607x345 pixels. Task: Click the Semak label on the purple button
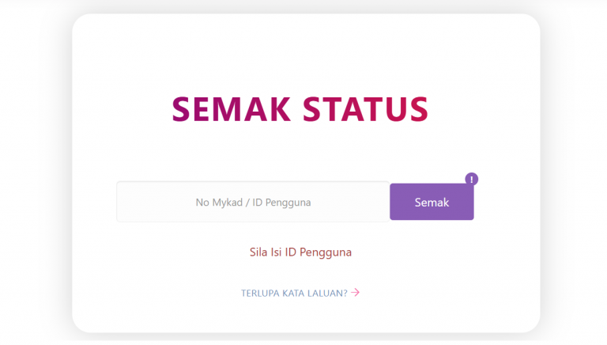tap(432, 203)
